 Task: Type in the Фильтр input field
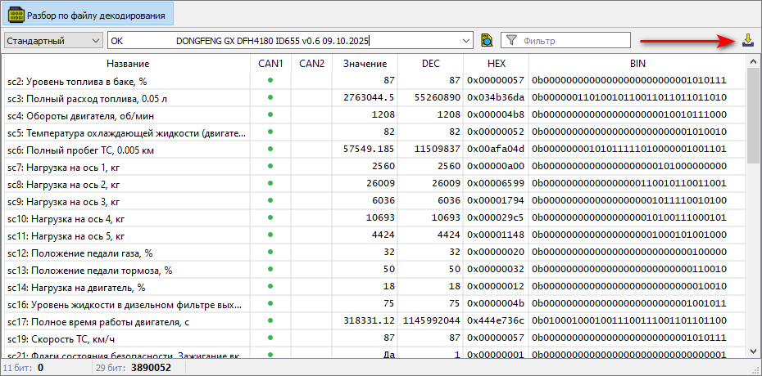point(574,40)
